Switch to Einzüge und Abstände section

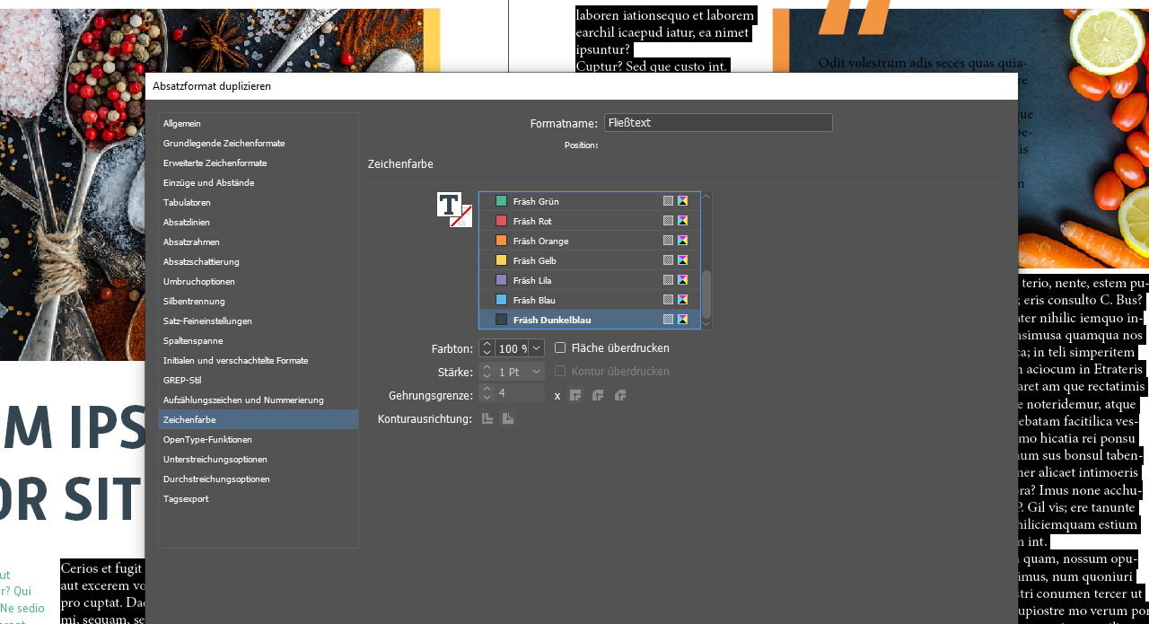208,183
